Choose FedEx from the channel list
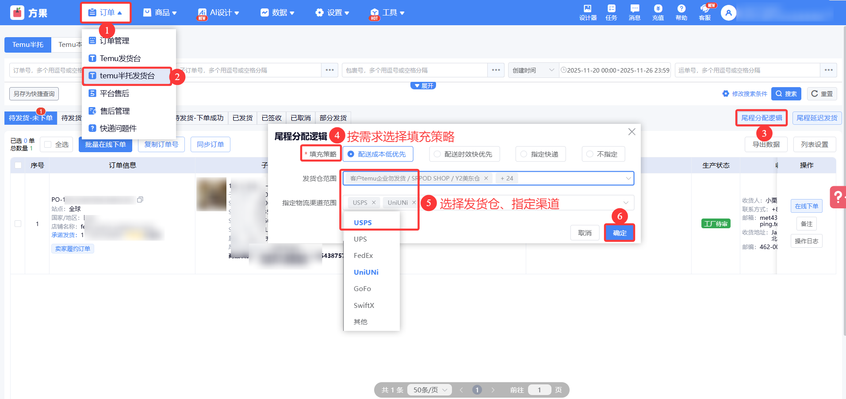Image resolution: width=846 pixels, height=399 pixels. coord(363,256)
